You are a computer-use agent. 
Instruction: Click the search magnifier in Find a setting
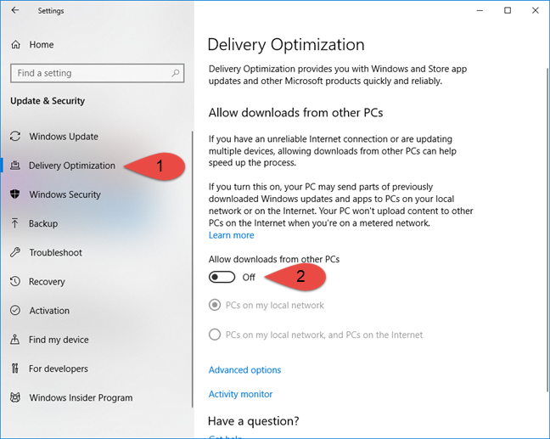(176, 73)
